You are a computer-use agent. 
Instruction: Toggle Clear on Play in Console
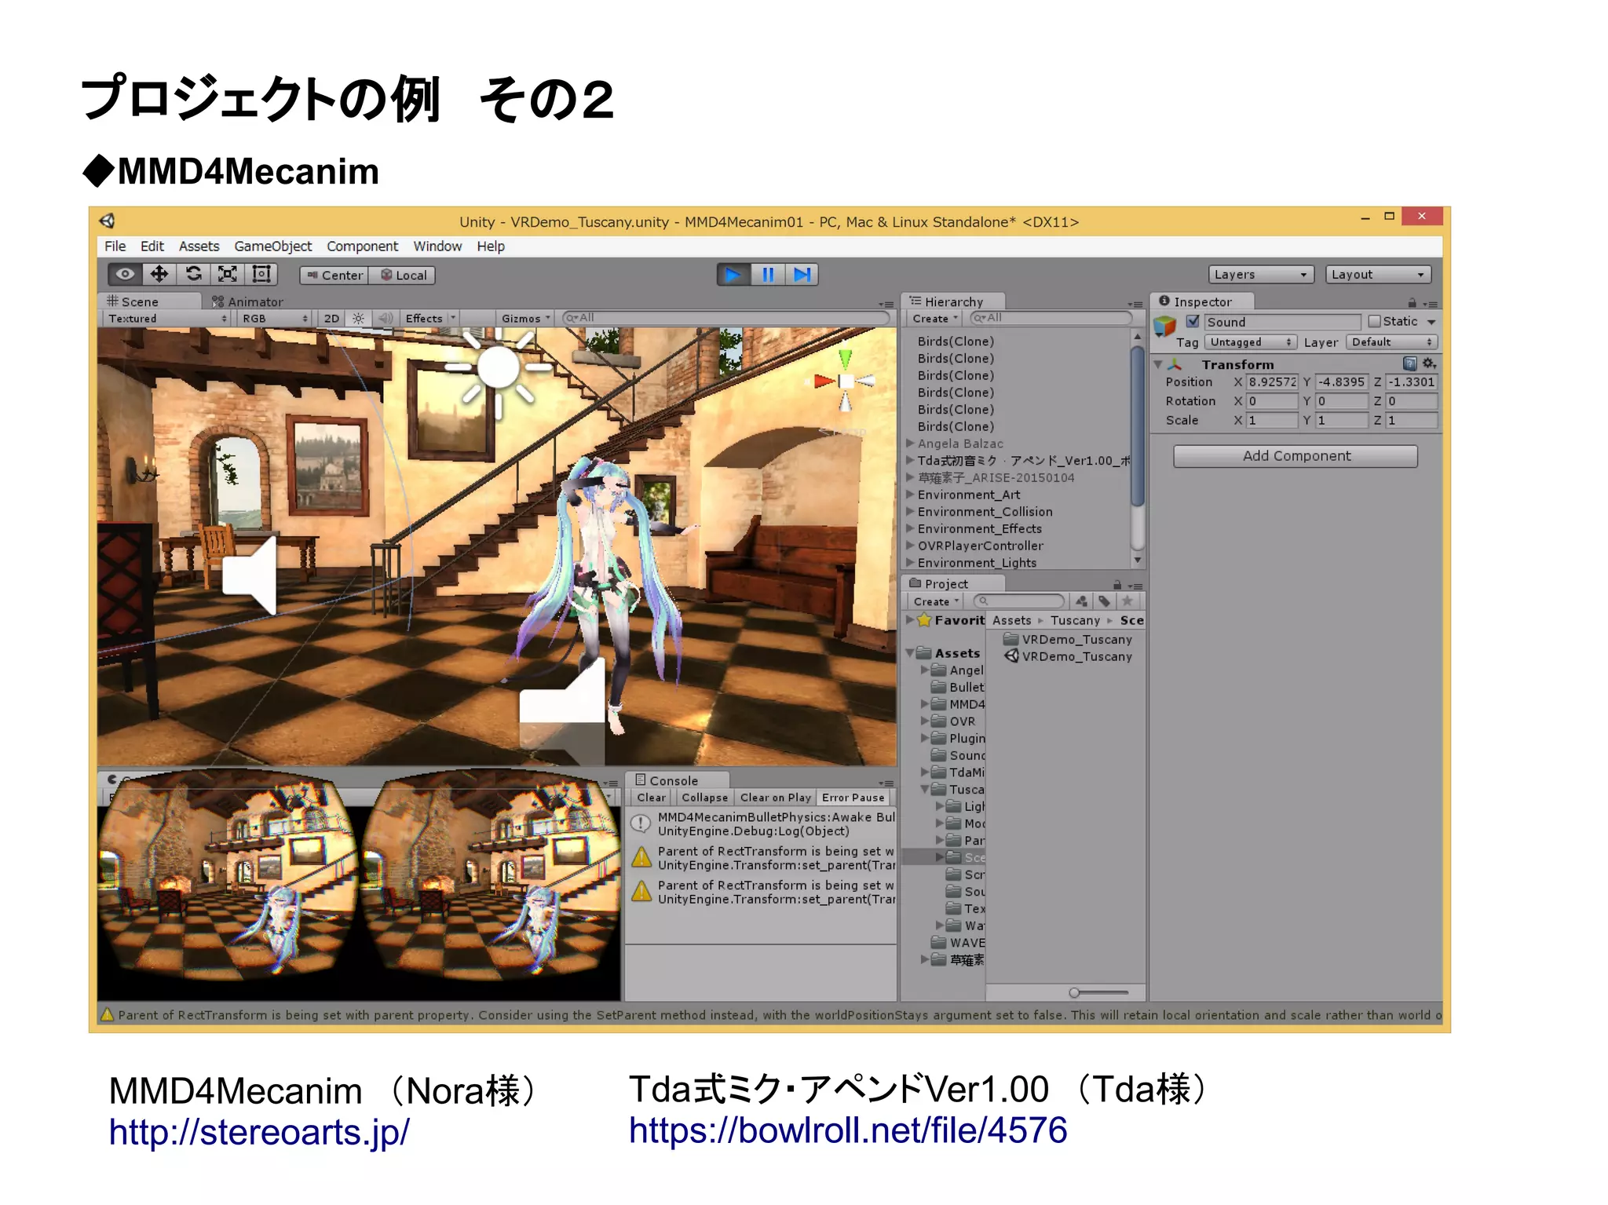click(x=775, y=798)
